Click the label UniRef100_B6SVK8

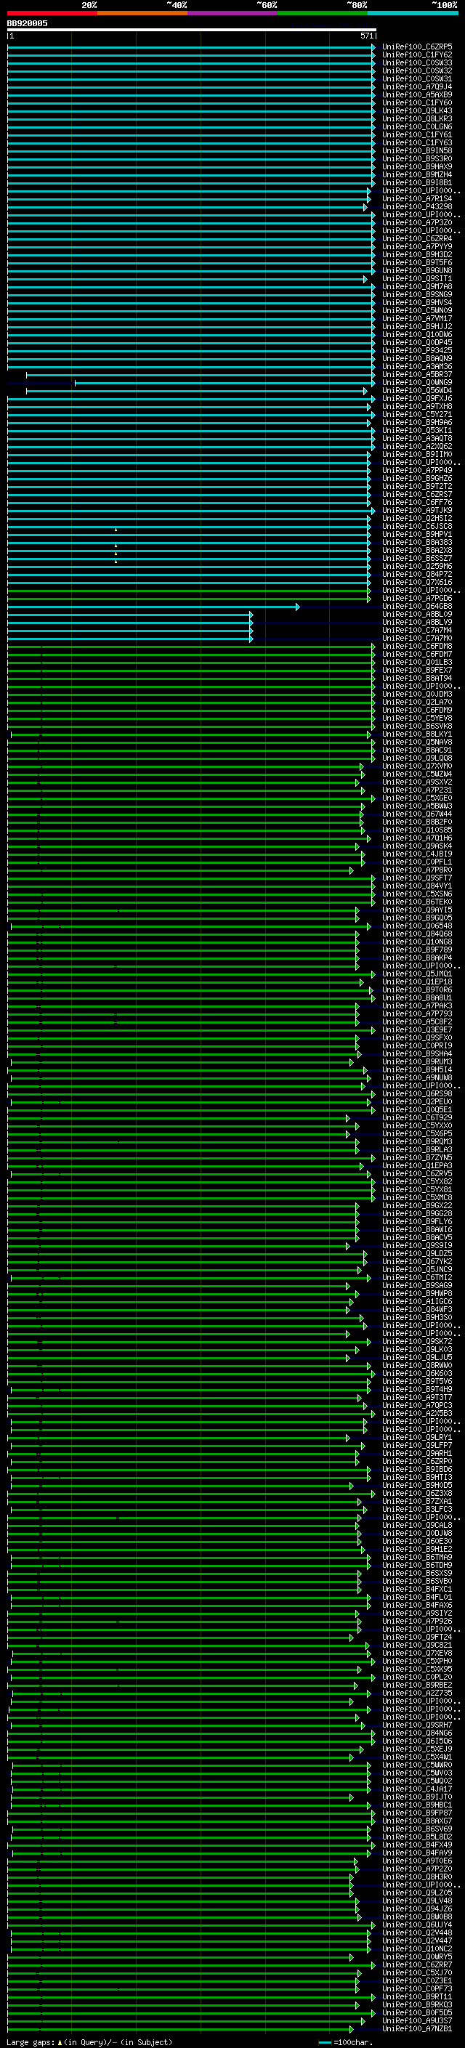417,726
